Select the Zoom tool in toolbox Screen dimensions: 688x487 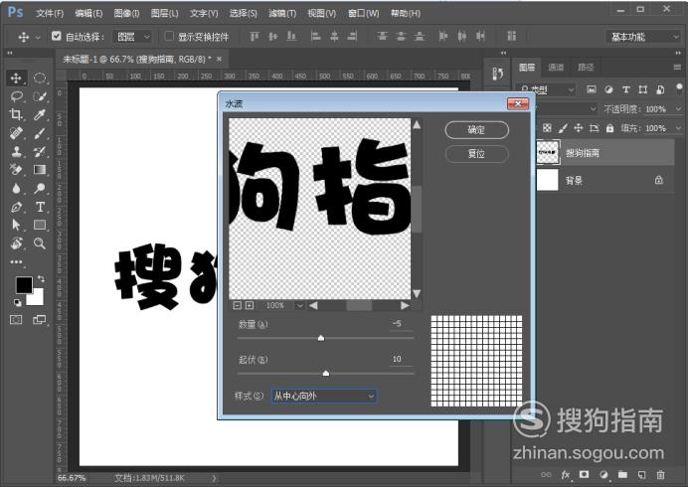40,243
